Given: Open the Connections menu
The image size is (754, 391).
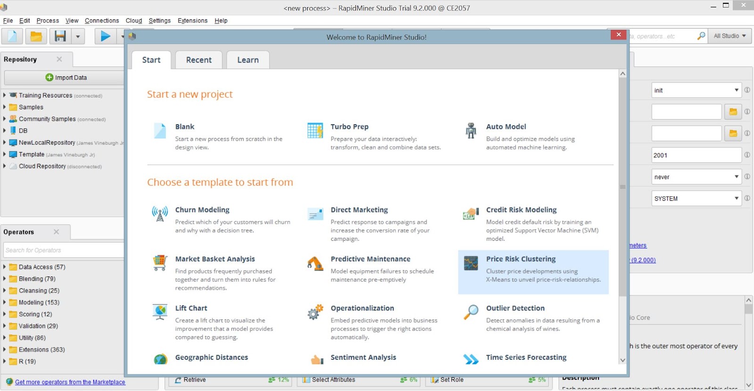Looking at the screenshot, I should click(102, 20).
